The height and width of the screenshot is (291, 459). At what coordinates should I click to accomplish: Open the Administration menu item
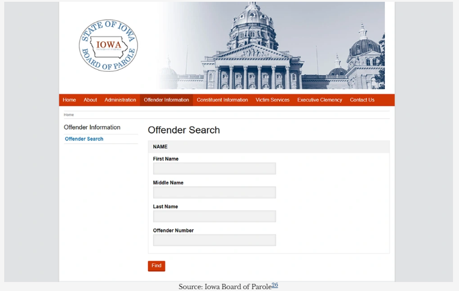click(120, 100)
